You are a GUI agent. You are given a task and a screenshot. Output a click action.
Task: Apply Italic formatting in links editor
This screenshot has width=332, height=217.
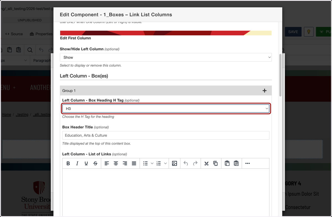77,164
